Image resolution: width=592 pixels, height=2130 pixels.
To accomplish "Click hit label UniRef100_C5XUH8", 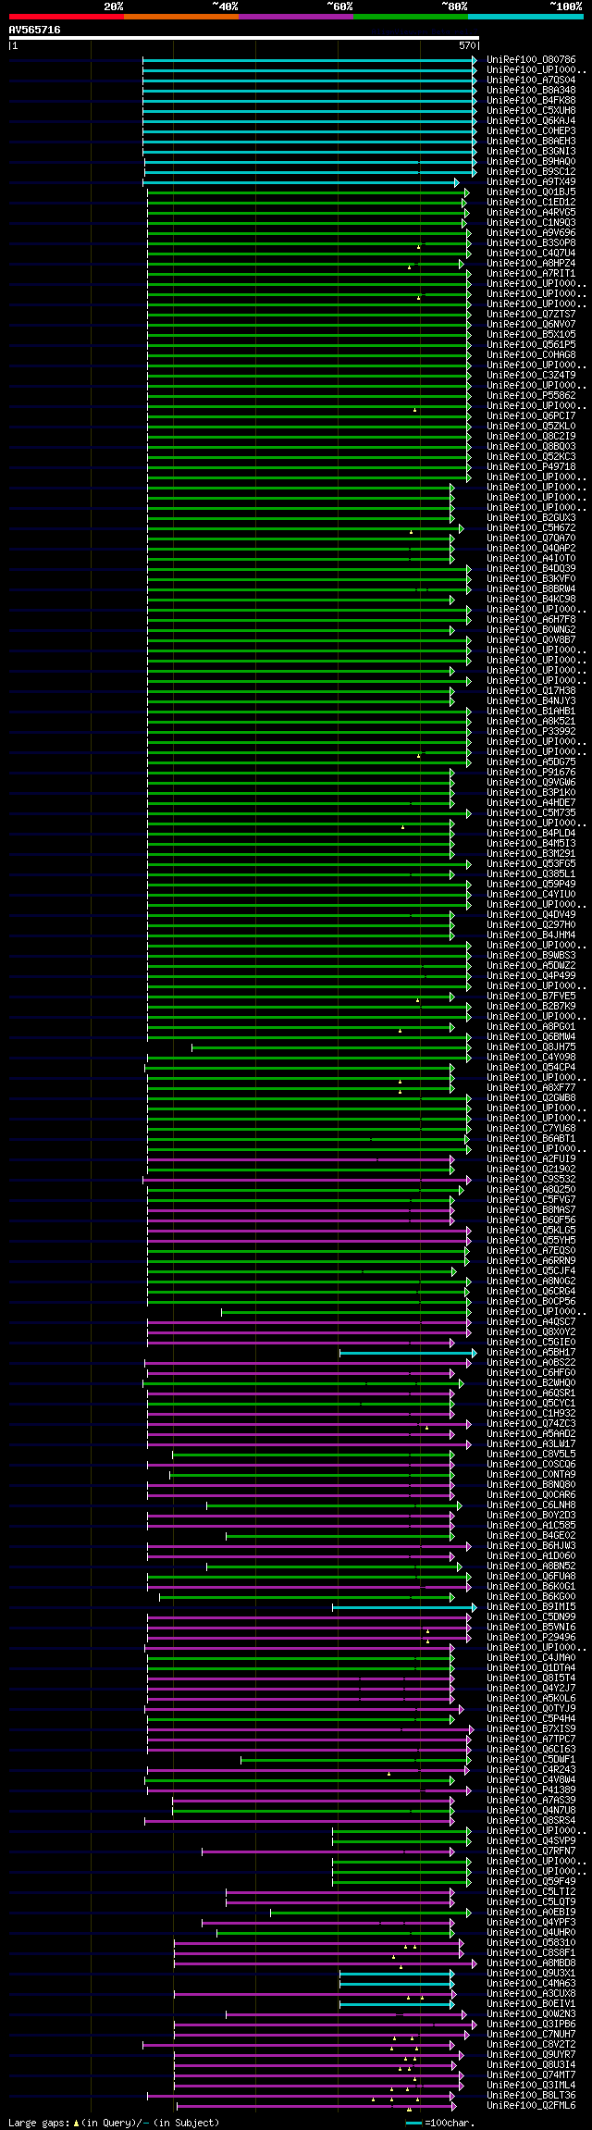I will [x=531, y=111].
